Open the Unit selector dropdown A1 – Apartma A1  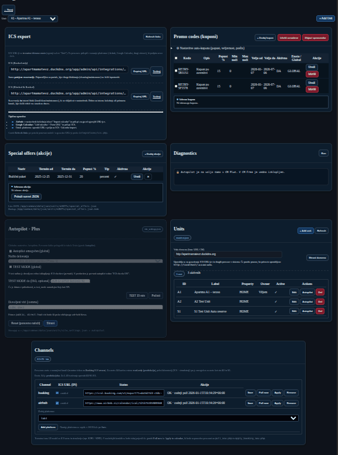tap(33, 19)
